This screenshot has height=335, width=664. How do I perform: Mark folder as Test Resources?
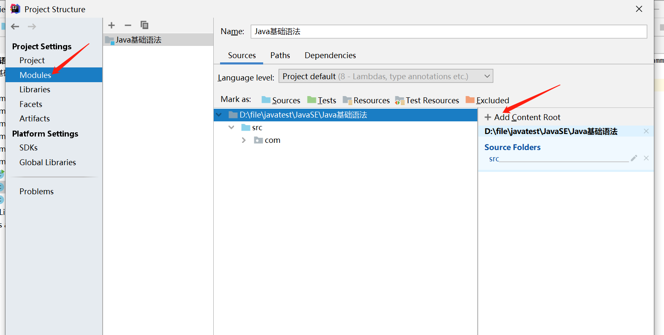pyautogui.click(x=427, y=100)
